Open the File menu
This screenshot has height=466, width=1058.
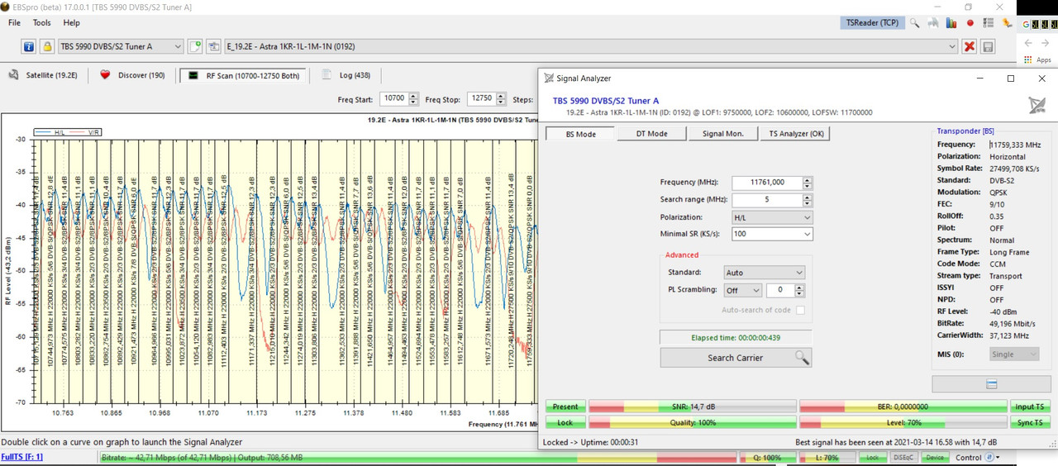pyautogui.click(x=14, y=23)
